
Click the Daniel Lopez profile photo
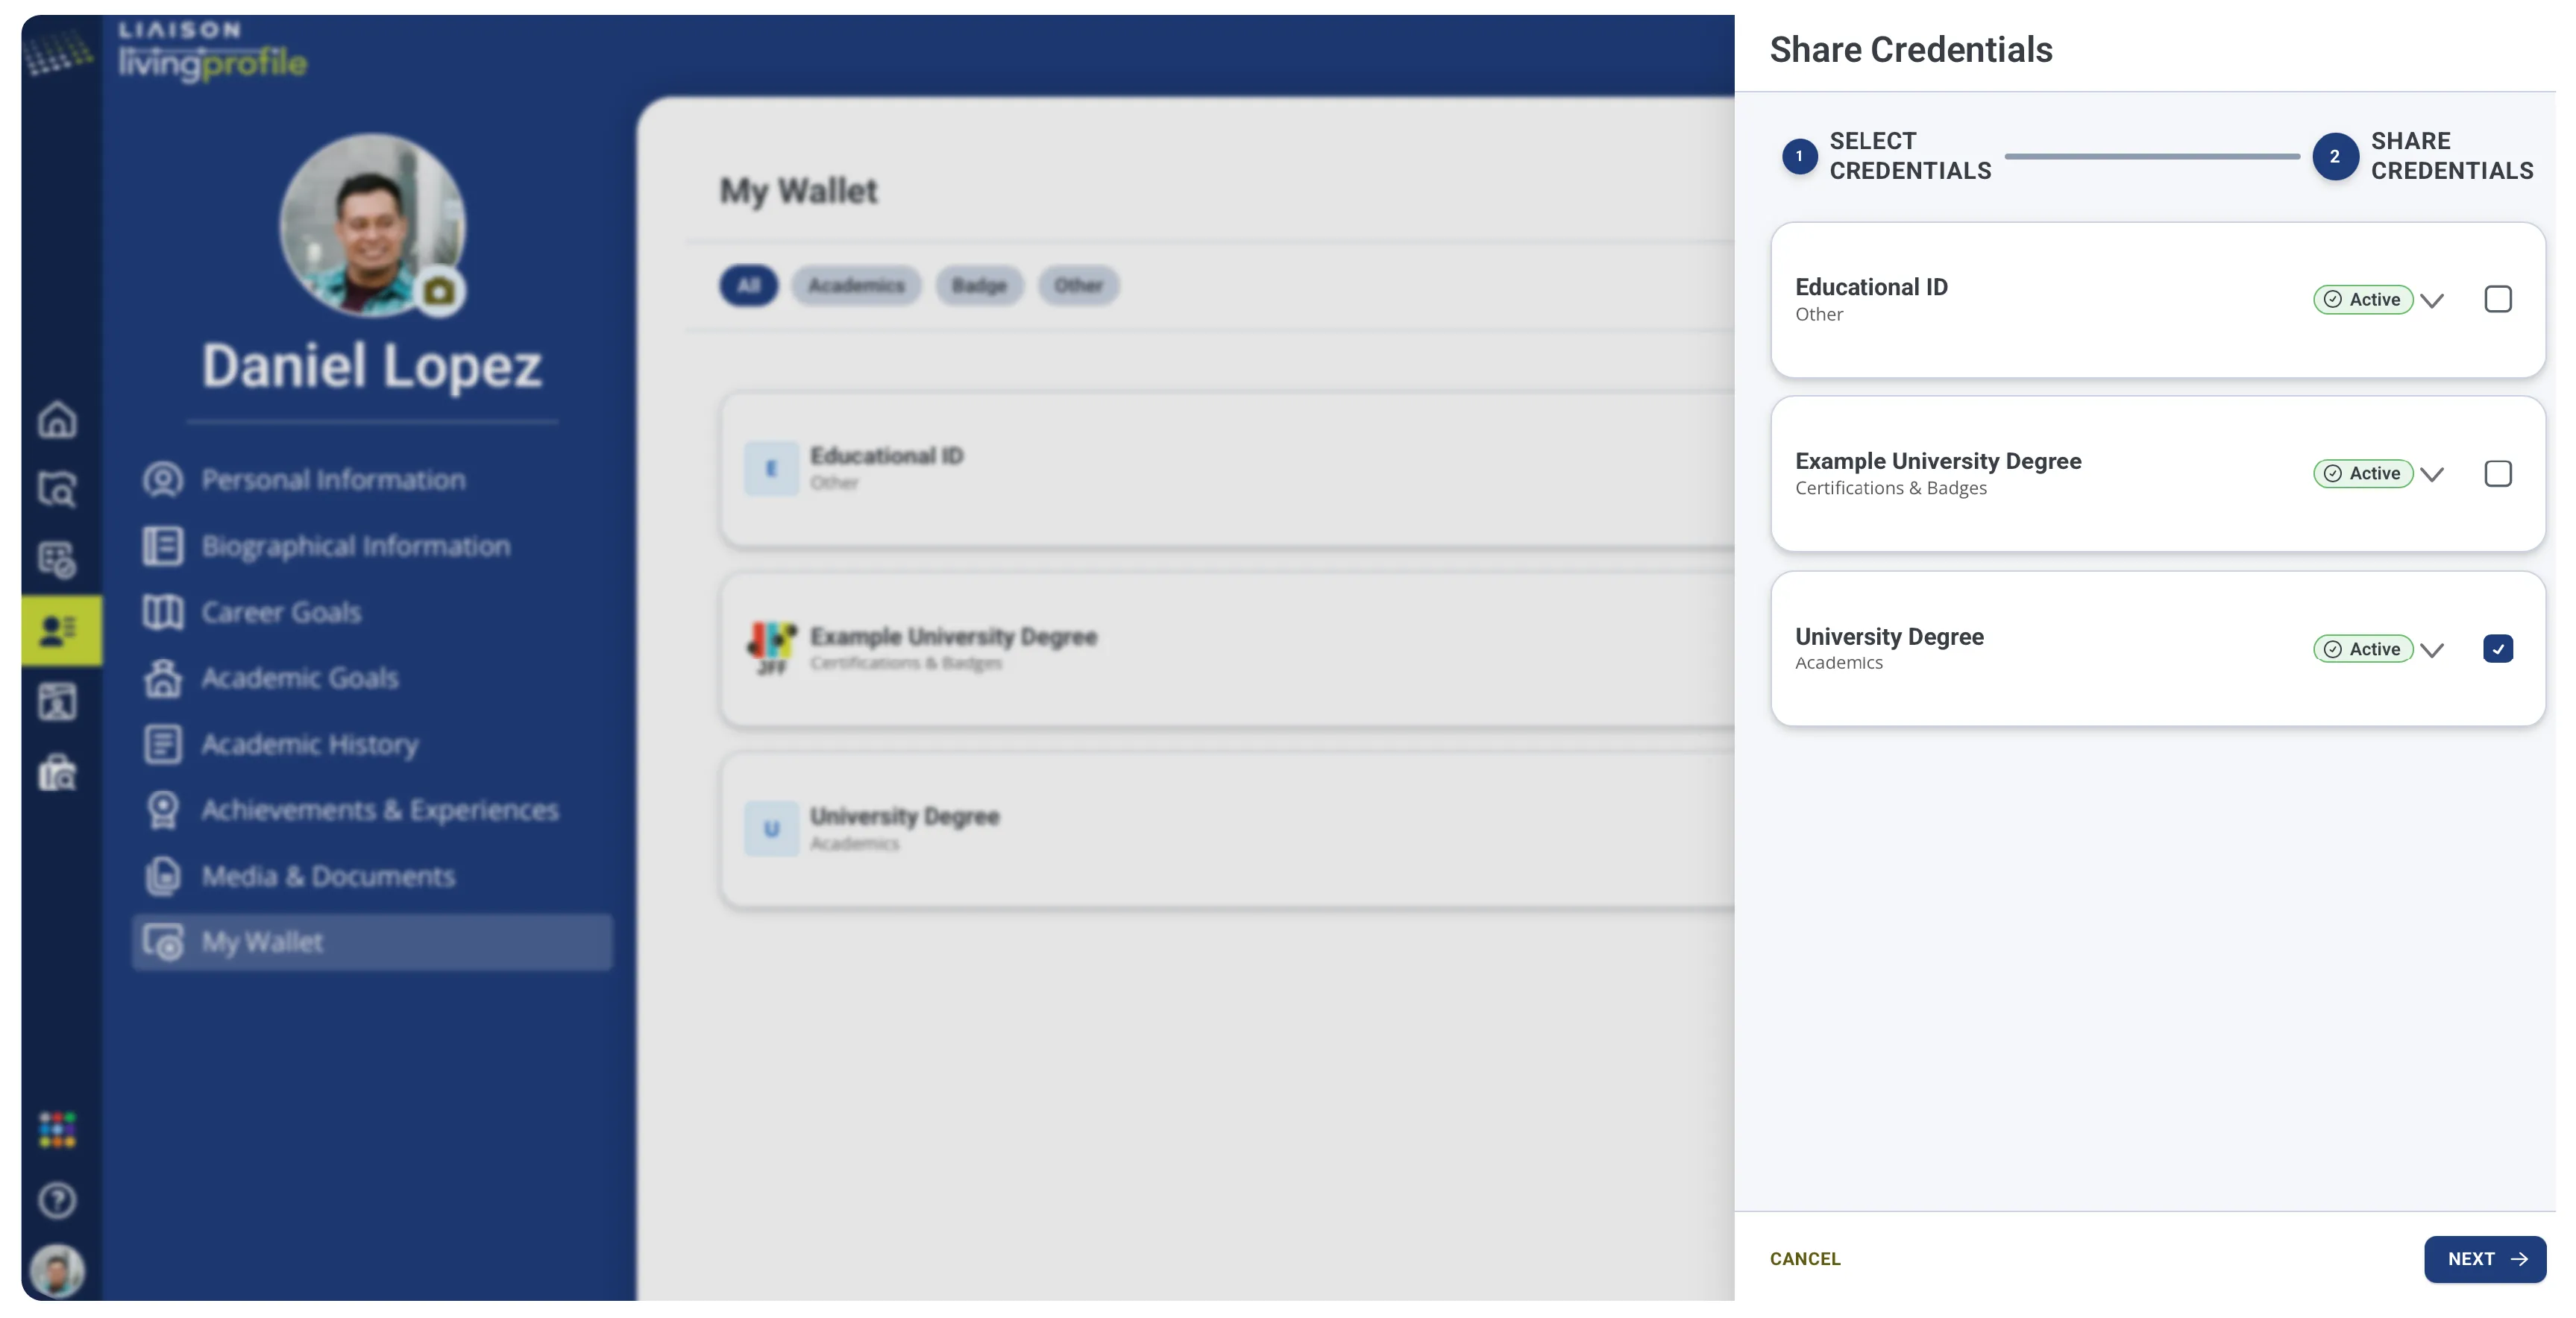tap(372, 225)
